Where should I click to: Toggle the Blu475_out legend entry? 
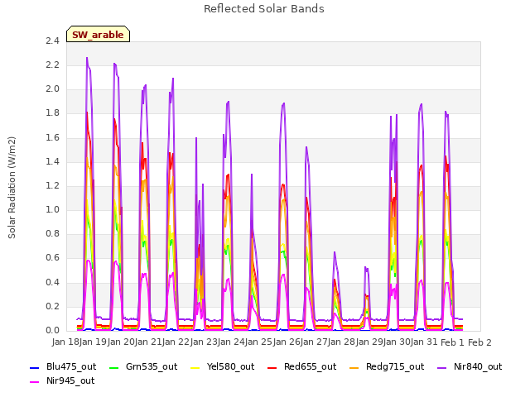point(63,367)
